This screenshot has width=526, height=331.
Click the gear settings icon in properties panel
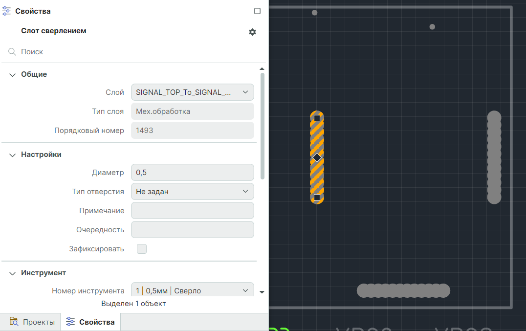click(x=252, y=32)
